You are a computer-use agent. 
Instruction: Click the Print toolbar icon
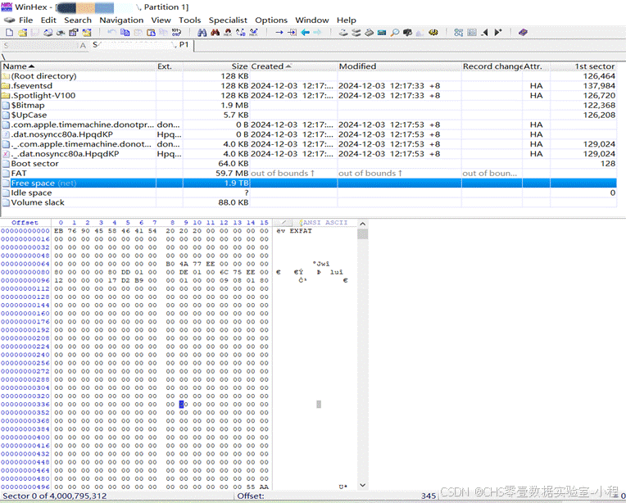coord(61,33)
